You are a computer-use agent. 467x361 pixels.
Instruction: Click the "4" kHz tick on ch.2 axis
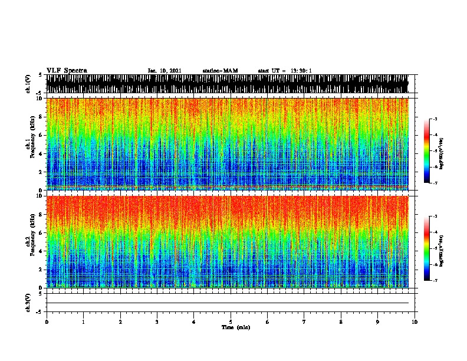(41, 251)
